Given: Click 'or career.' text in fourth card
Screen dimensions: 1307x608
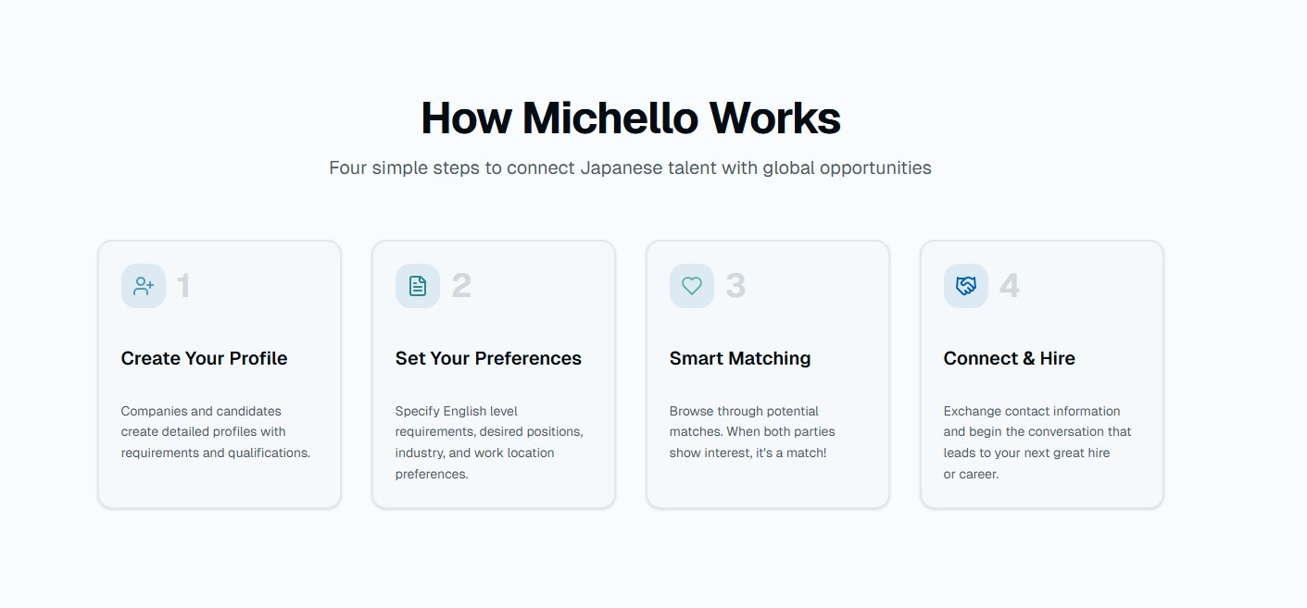Looking at the screenshot, I should click(x=971, y=474).
